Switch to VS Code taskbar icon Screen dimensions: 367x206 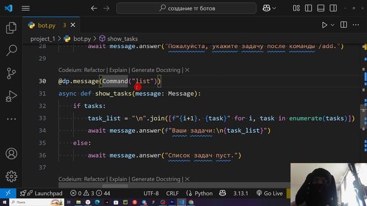(x=182, y=202)
